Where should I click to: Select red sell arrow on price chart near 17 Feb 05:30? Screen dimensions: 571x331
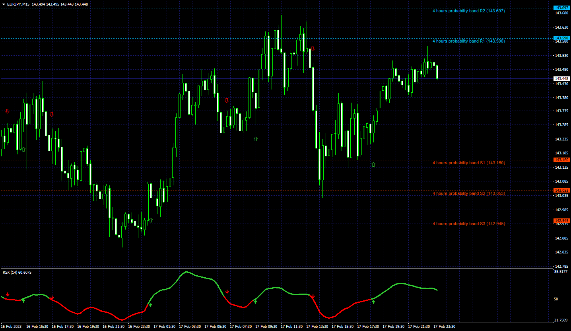[x=227, y=101]
